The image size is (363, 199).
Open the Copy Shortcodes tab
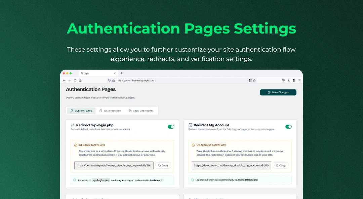[x=141, y=111]
